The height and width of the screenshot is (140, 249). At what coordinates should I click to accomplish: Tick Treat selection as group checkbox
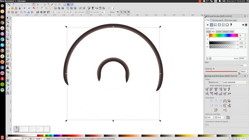click(237, 86)
